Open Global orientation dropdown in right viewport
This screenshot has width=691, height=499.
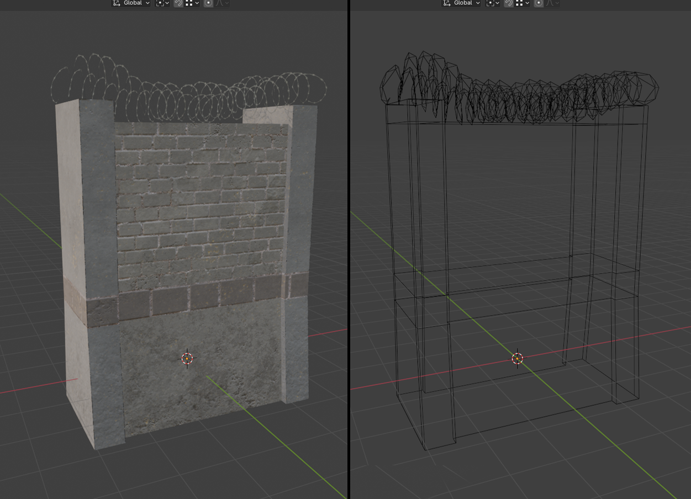coord(462,3)
